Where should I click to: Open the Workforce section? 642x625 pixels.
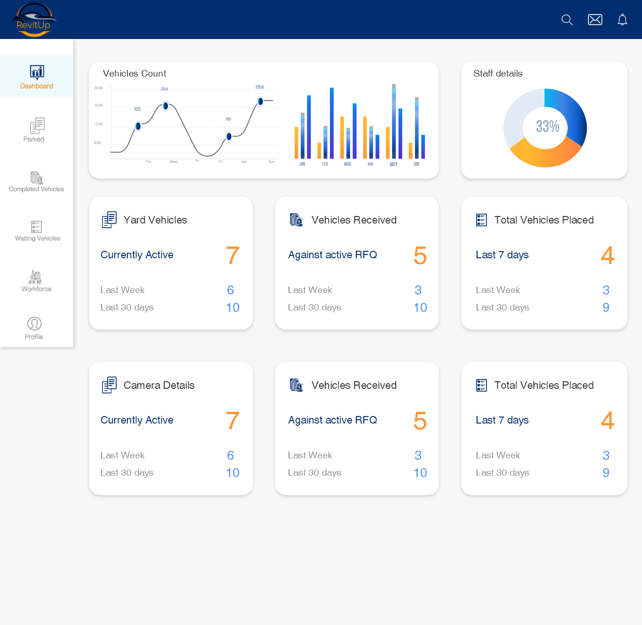click(36, 281)
